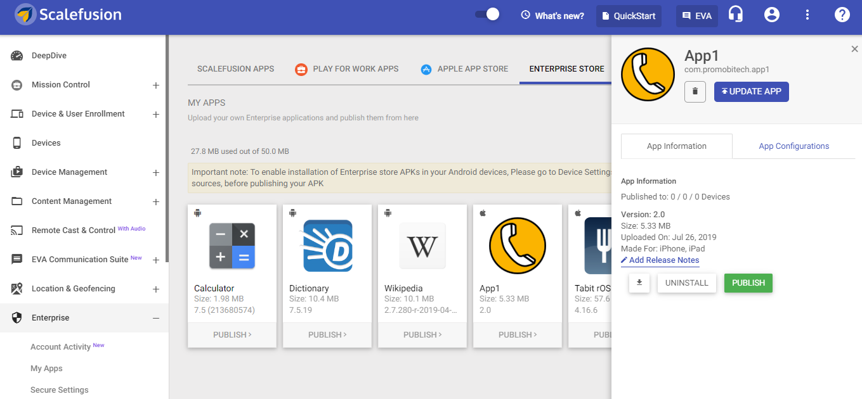
Task: Click the Android icon on Wikipedia card
Action: [388, 213]
